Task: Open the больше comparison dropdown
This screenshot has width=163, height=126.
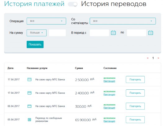Action: [37, 33]
